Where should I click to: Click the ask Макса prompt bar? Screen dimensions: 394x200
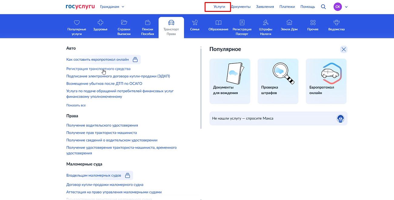[x=278, y=118]
